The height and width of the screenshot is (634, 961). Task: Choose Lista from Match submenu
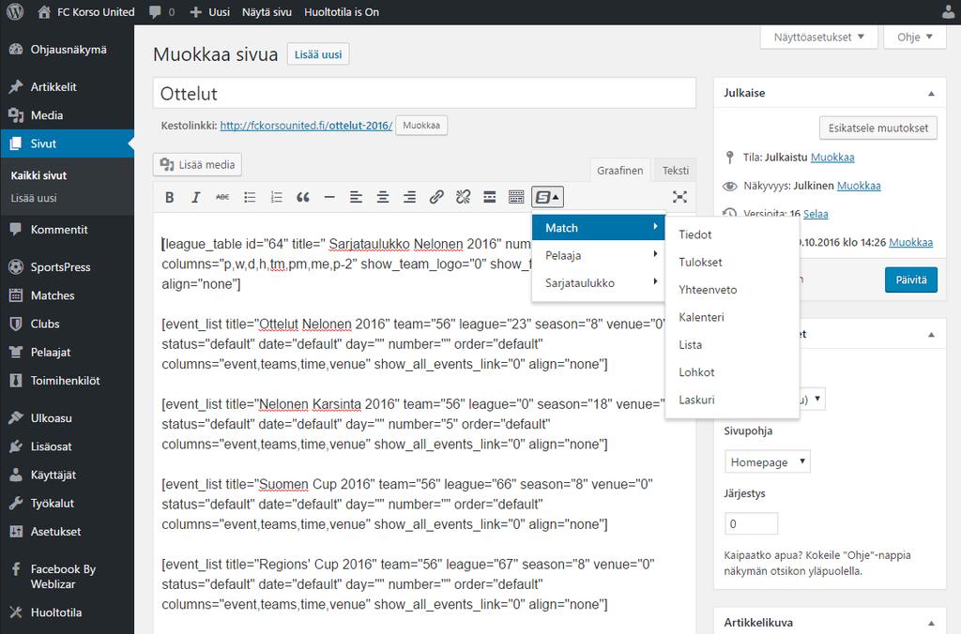[732, 345]
